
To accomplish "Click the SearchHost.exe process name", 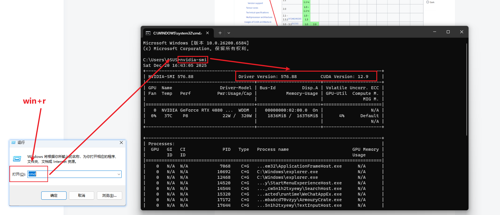I will 299,188.
